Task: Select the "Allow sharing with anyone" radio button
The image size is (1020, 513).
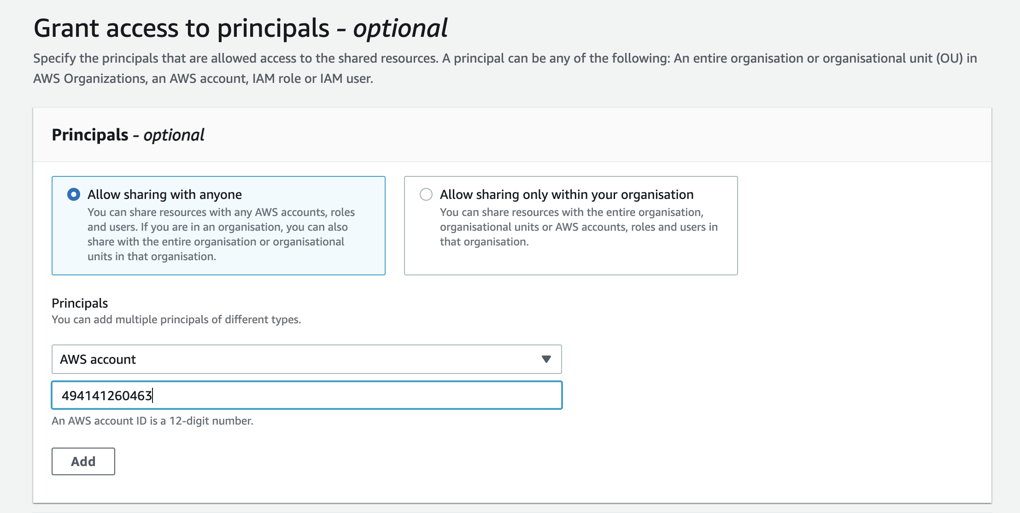Action: click(74, 194)
